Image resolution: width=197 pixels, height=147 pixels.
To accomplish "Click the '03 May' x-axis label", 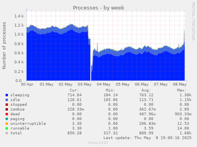I will pos(84,84).
